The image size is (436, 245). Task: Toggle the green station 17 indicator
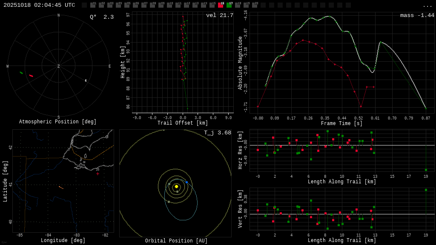(x=229, y=5)
